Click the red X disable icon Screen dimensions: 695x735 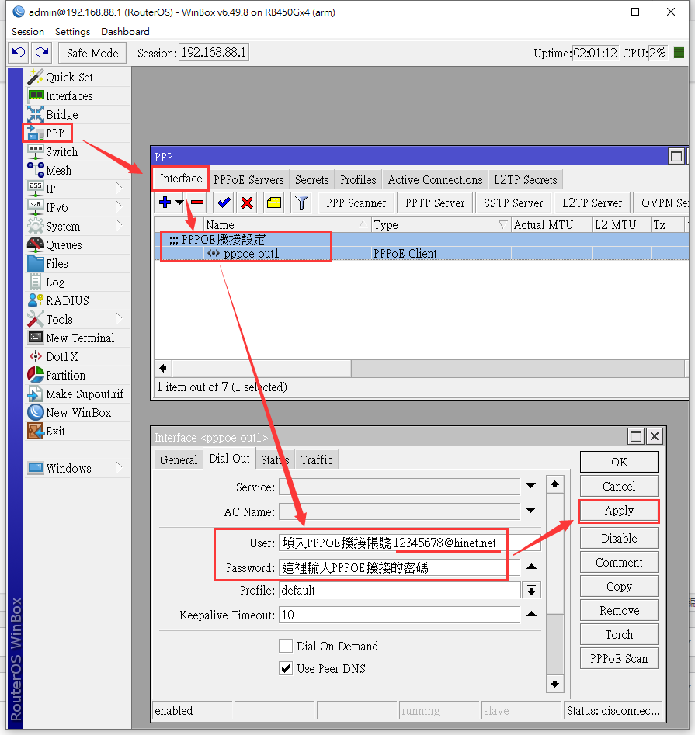tap(247, 203)
